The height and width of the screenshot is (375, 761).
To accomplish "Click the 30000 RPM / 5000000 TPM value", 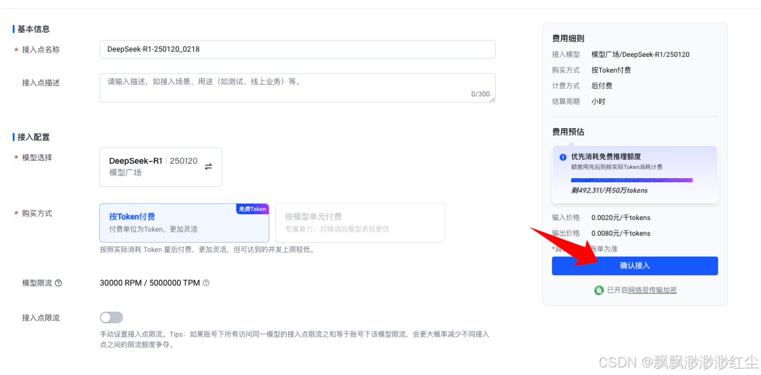I will [150, 283].
